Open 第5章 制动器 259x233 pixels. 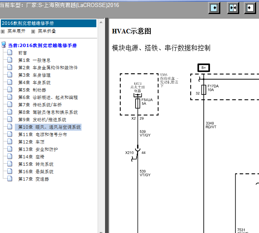pyautogui.click(x=32, y=90)
